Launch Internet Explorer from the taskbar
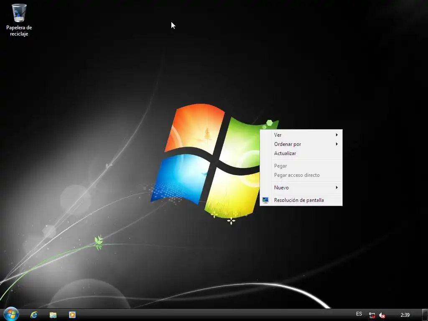 [34, 315]
